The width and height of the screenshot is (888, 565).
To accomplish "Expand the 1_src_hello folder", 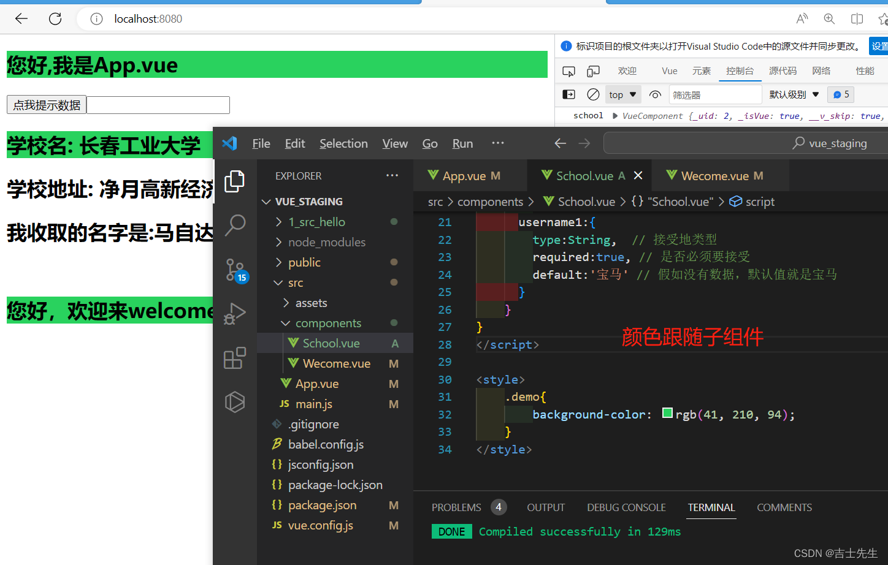I will (279, 222).
